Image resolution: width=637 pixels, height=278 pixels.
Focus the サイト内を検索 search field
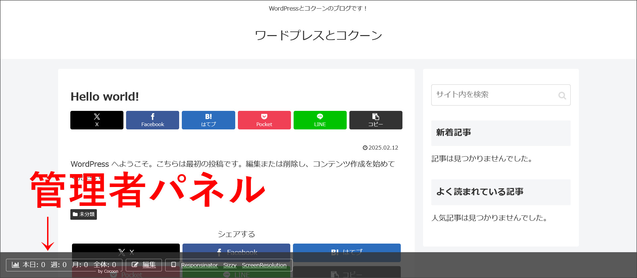pos(501,95)
